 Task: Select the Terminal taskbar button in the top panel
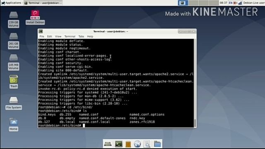coord(43,3)
